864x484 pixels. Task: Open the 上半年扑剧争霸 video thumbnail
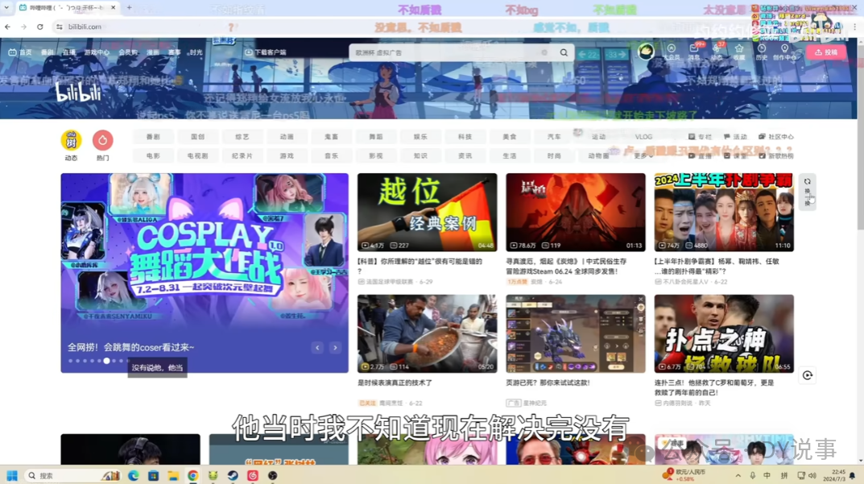click(x=724, y=213)
